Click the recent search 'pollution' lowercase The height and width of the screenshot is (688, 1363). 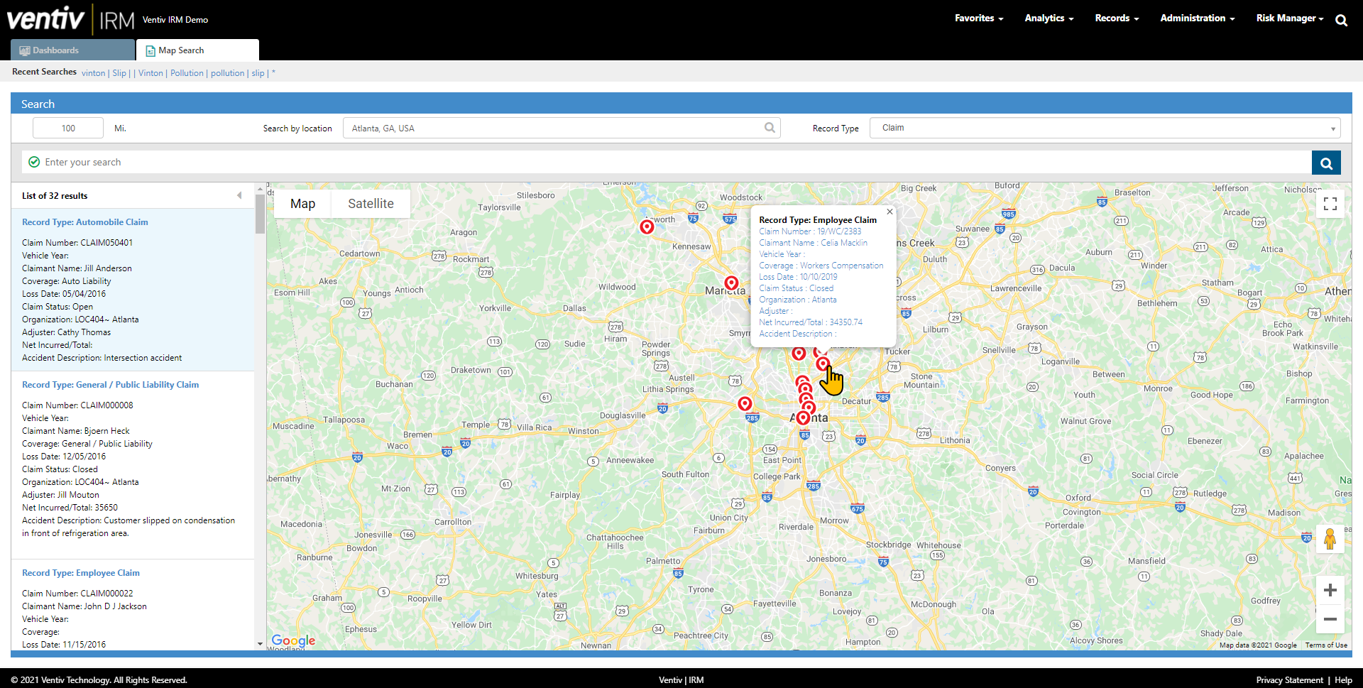coord(227,73)
